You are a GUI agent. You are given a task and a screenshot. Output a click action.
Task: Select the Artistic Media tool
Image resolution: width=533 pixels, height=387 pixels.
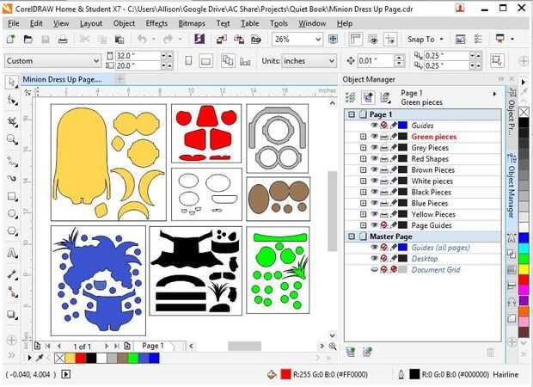12,179
